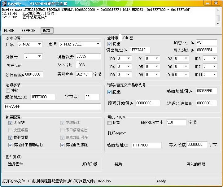Screen dimensions: 223x187
Task: Click the 滚码步进值 field 00000001
Action: click(207, 103)
